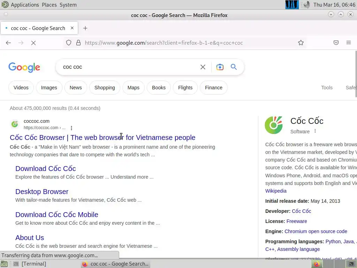This screenshot has width=357, height=268.
Task: Open the tracking protection shield icon
Action: pos(69,43)
